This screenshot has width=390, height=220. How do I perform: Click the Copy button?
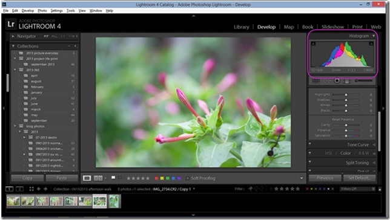[x=27, y=178]
